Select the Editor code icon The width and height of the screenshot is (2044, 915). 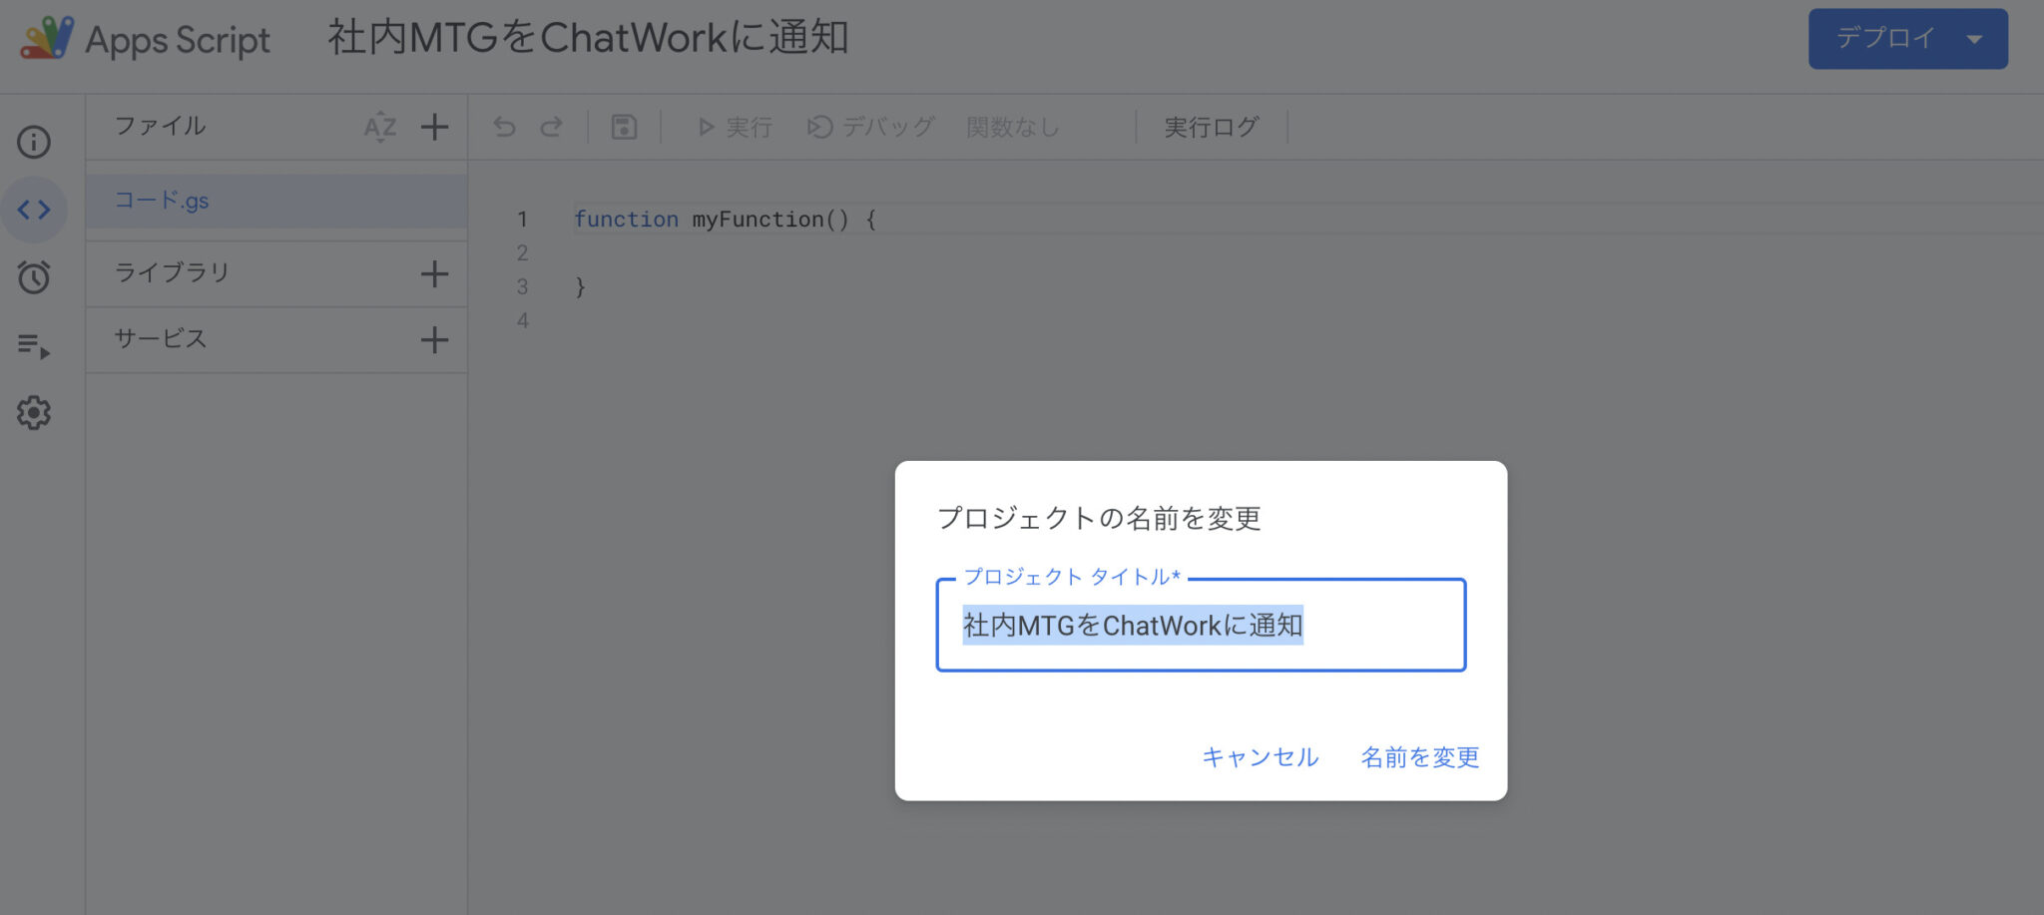(34, 210)
